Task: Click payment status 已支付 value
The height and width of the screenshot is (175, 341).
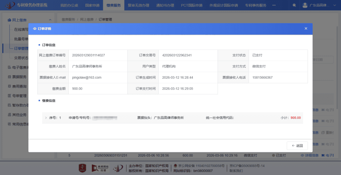Action: [x=257, y=55]
